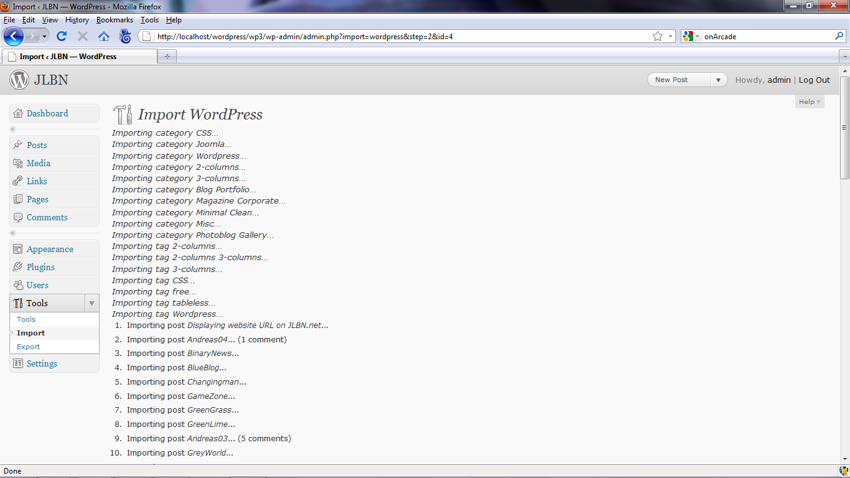Click the search magnifier icon
The width and height of the screenshot is (850, 478).
(839, 36)
